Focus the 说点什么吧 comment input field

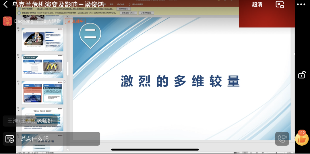[59, 139]
